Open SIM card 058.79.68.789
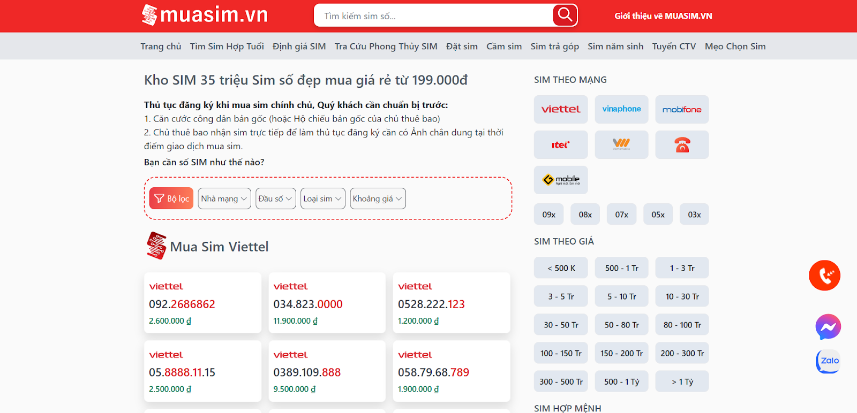Image resolution: width=857 pixels, height=413 pixels. (x=452, y=371)
